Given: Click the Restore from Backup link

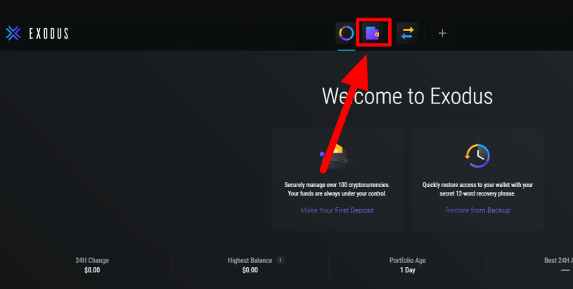Looking at the screenshot, I should click(477, 210).
